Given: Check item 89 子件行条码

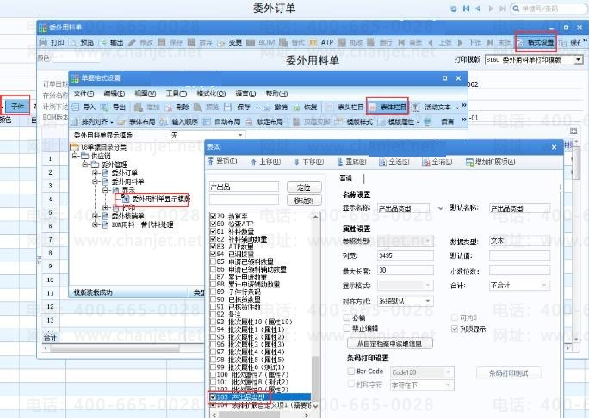Looking at the screenshot, I should [x=213, y=292].
